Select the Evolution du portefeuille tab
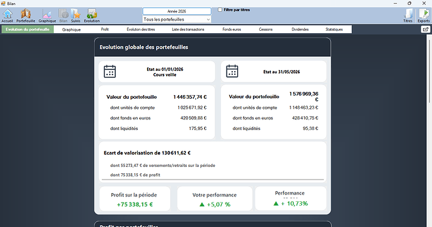The height and width of the screenshot is (227, 432). point(28,29)
